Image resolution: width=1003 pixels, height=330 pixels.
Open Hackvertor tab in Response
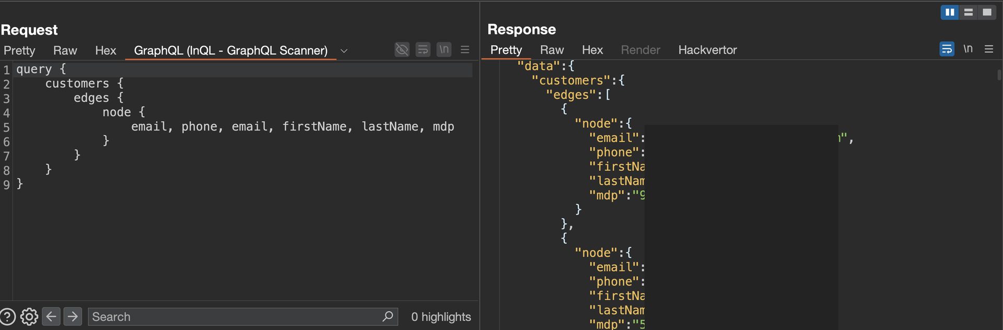click(707, 50)
